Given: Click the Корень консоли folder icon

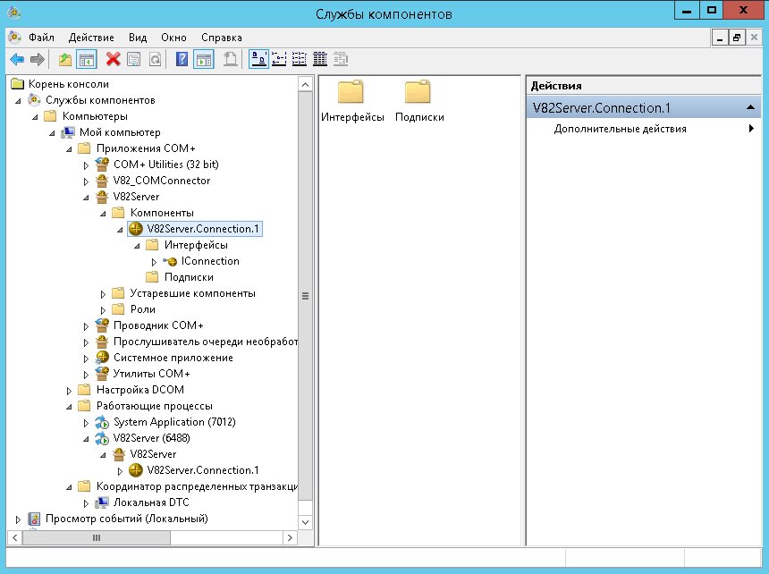Looking at the screenshot, I should [17, 84].
